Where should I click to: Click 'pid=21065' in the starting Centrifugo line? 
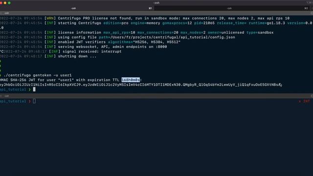204,23
